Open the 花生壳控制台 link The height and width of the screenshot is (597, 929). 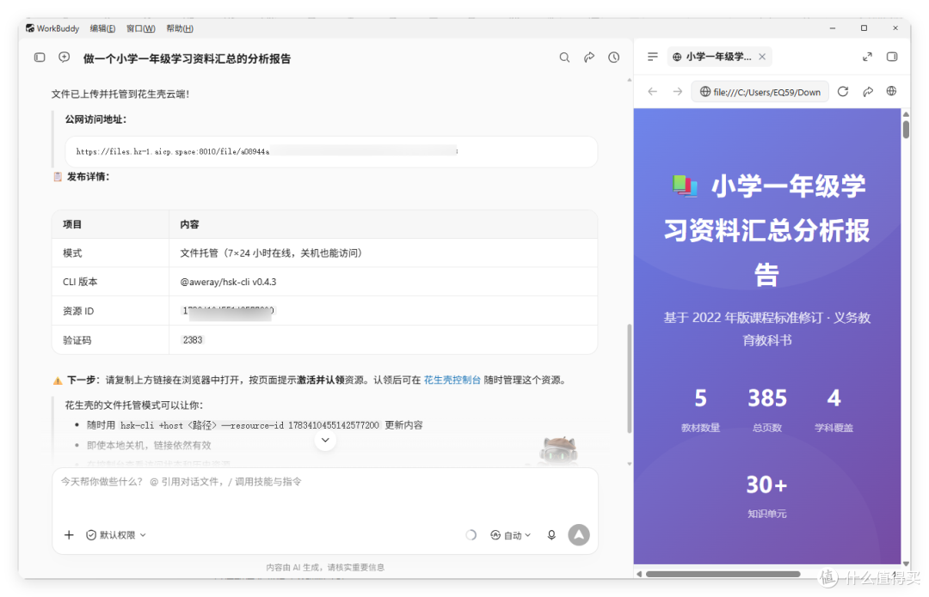(452, 380)
